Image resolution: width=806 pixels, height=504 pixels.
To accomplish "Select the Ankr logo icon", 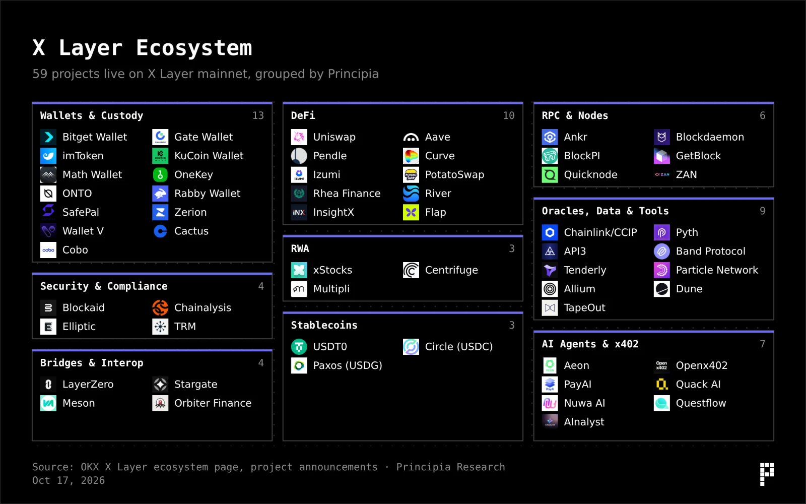I will click(x=550, y=137).
